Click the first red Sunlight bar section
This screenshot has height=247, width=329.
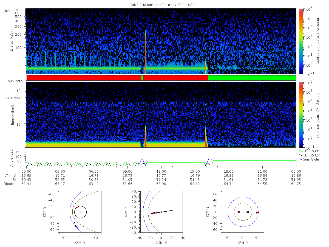[84, 78]
